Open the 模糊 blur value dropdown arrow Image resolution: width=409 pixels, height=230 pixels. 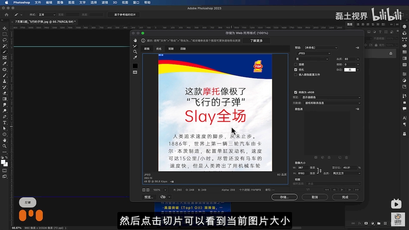click(358, 65)
